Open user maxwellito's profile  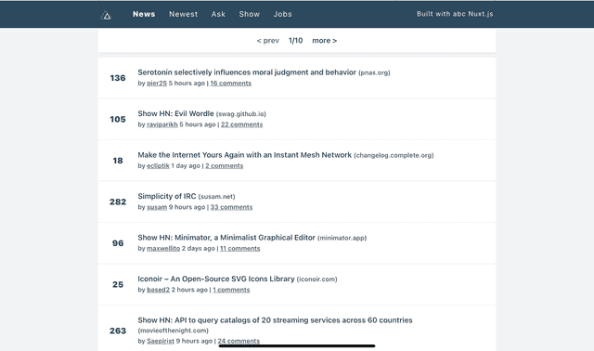tap(163, 248)
